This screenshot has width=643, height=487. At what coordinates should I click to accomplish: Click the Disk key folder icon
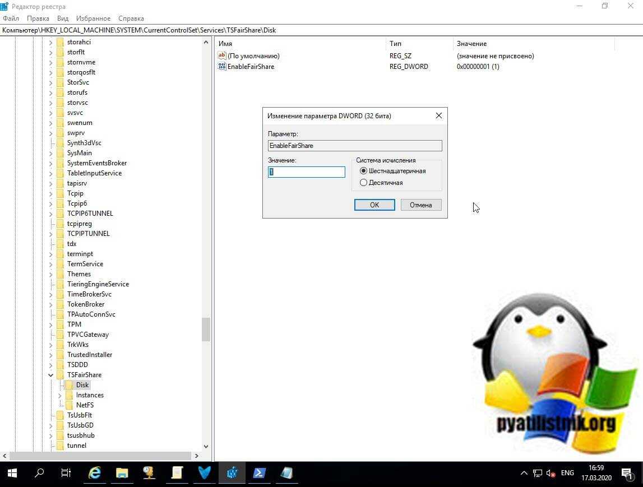tap(69, 385)
